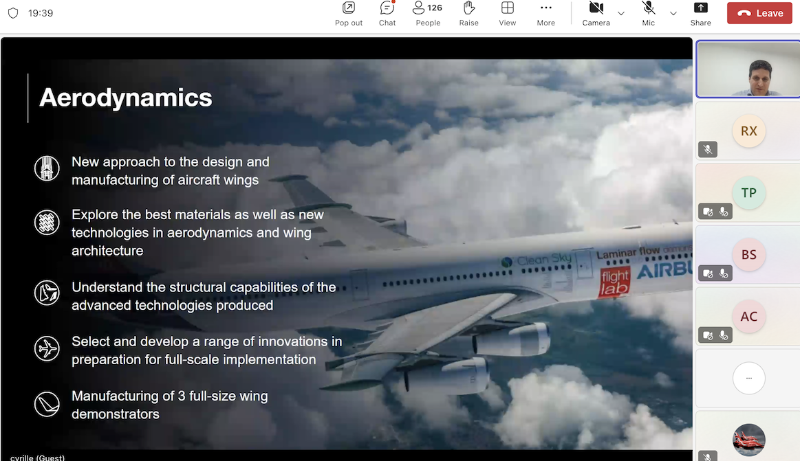The height and width of the screenshot is (461, 800).
Task: Toggle the camera indicator on TP's tile
Action: (708, 211)
